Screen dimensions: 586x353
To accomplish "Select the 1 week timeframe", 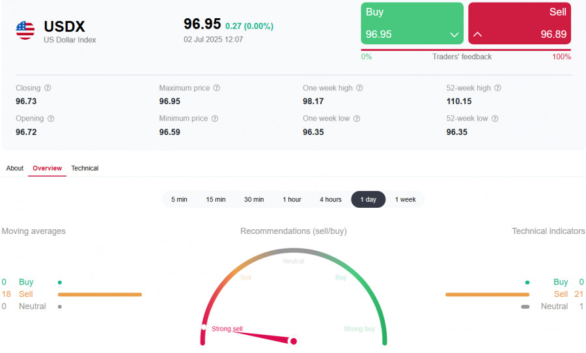I will tap(405, 200).
